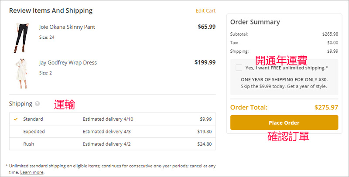Select the Standard shipping checkmark option

point(16,119)
